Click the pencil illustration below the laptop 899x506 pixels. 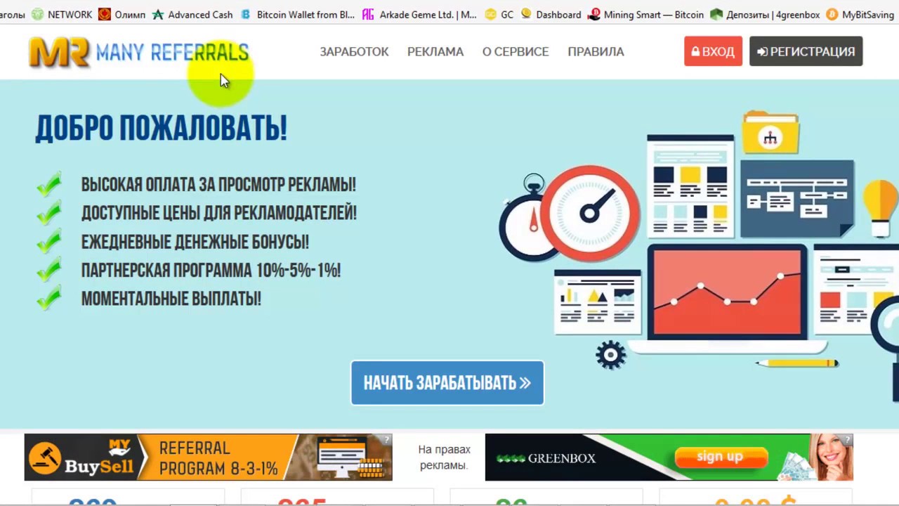(797, 363)
